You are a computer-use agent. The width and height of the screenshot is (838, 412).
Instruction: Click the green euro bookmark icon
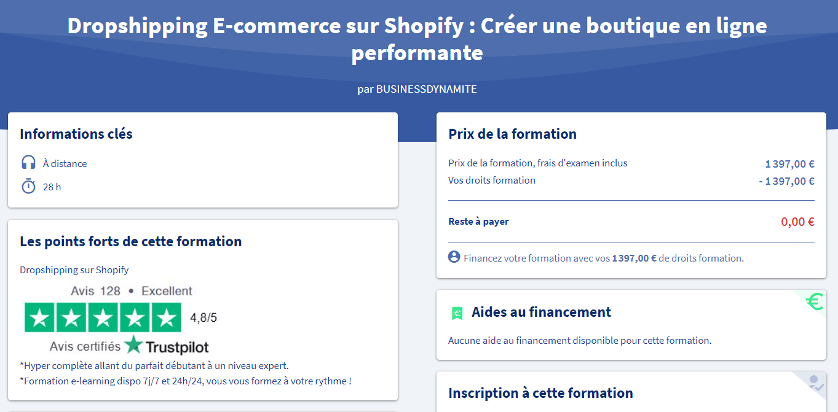pos(456,313)
